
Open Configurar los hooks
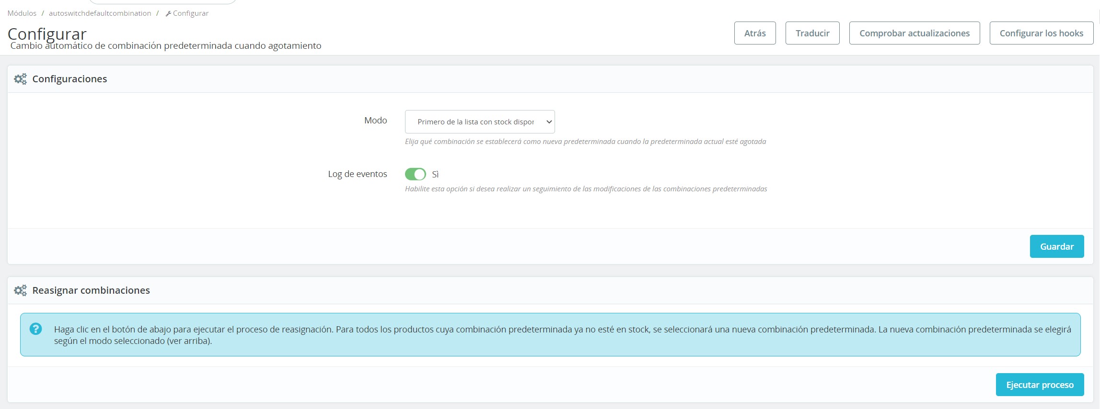1041,33
